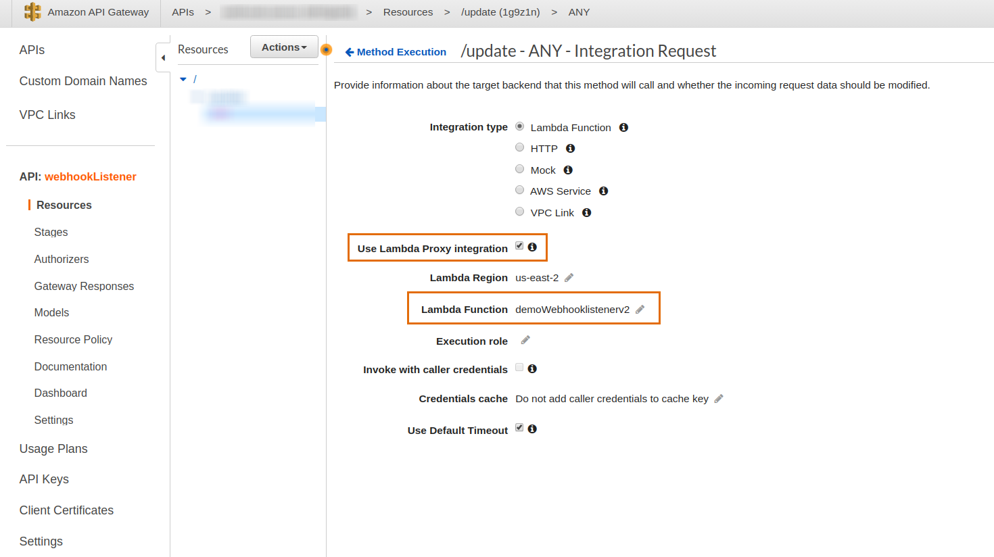This screenshot has height=557, width=994.
Task: Click info icon next to Lambda Function radio
Action: click(623, 127)
